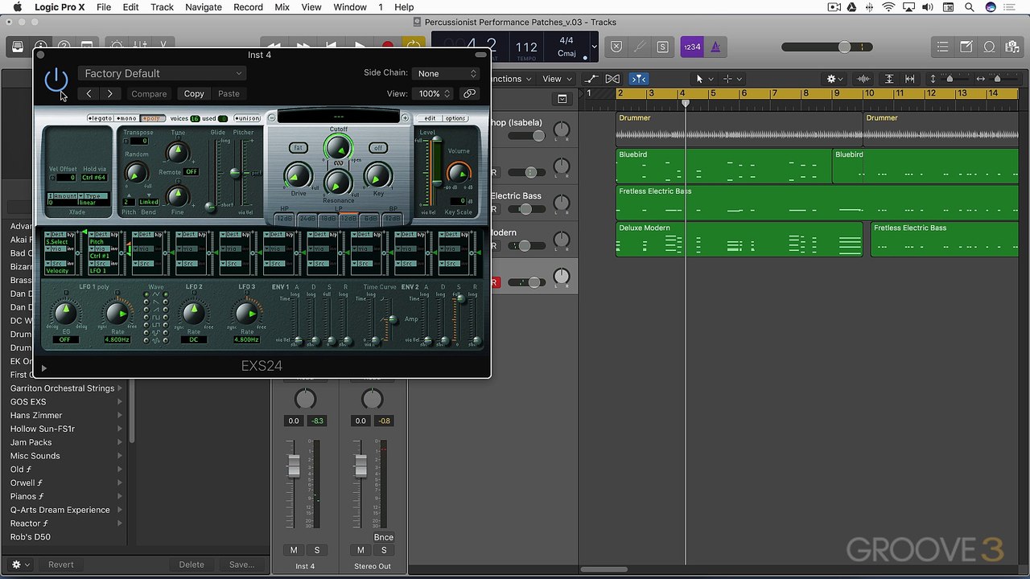
Task: Enable mono mode in EXS24
Action: [x=126, y=118]
